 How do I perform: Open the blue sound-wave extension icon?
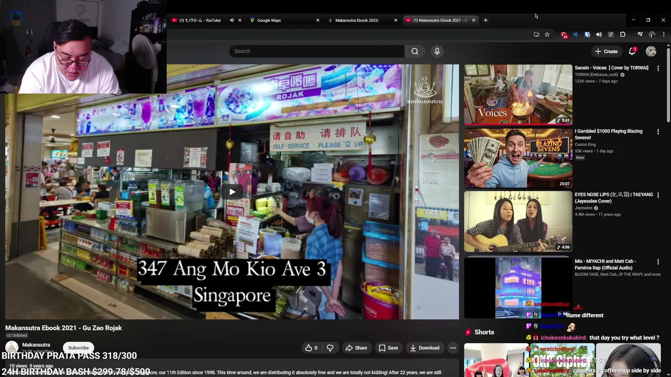pos(576,35)
